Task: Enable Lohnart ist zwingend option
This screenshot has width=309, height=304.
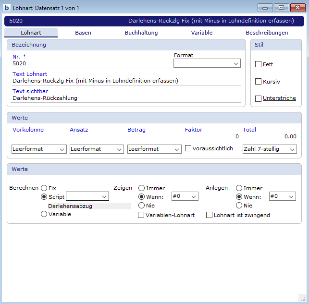Action: coord(210,215)
